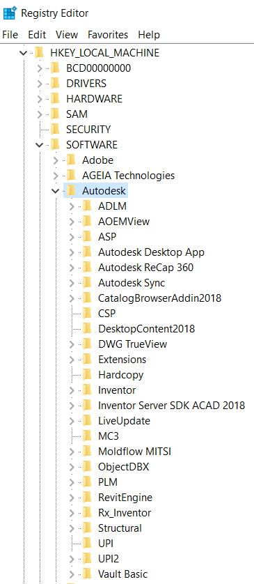
Task: Expand the AOEMView key
Action: click(x=72, y=222)
